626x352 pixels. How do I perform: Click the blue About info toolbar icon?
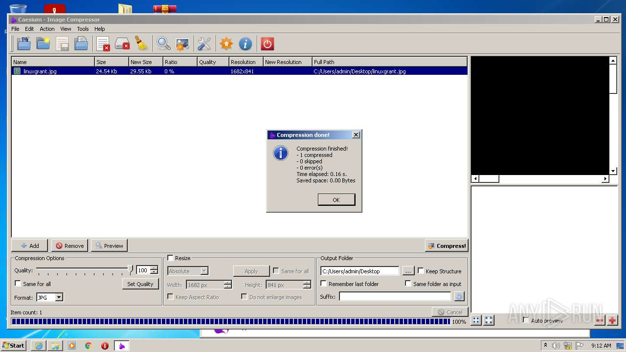pos(245,44)
